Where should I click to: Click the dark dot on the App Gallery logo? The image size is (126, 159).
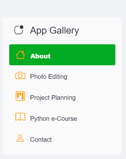22,27
